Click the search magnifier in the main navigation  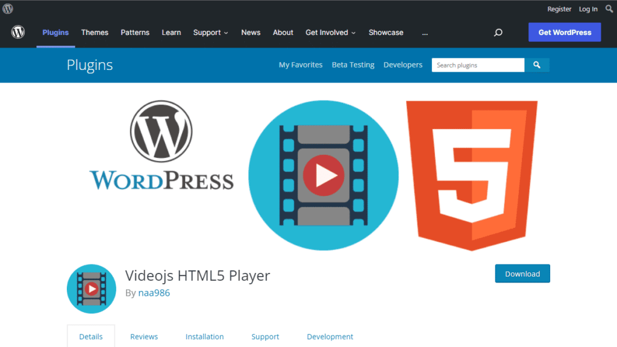498,32
